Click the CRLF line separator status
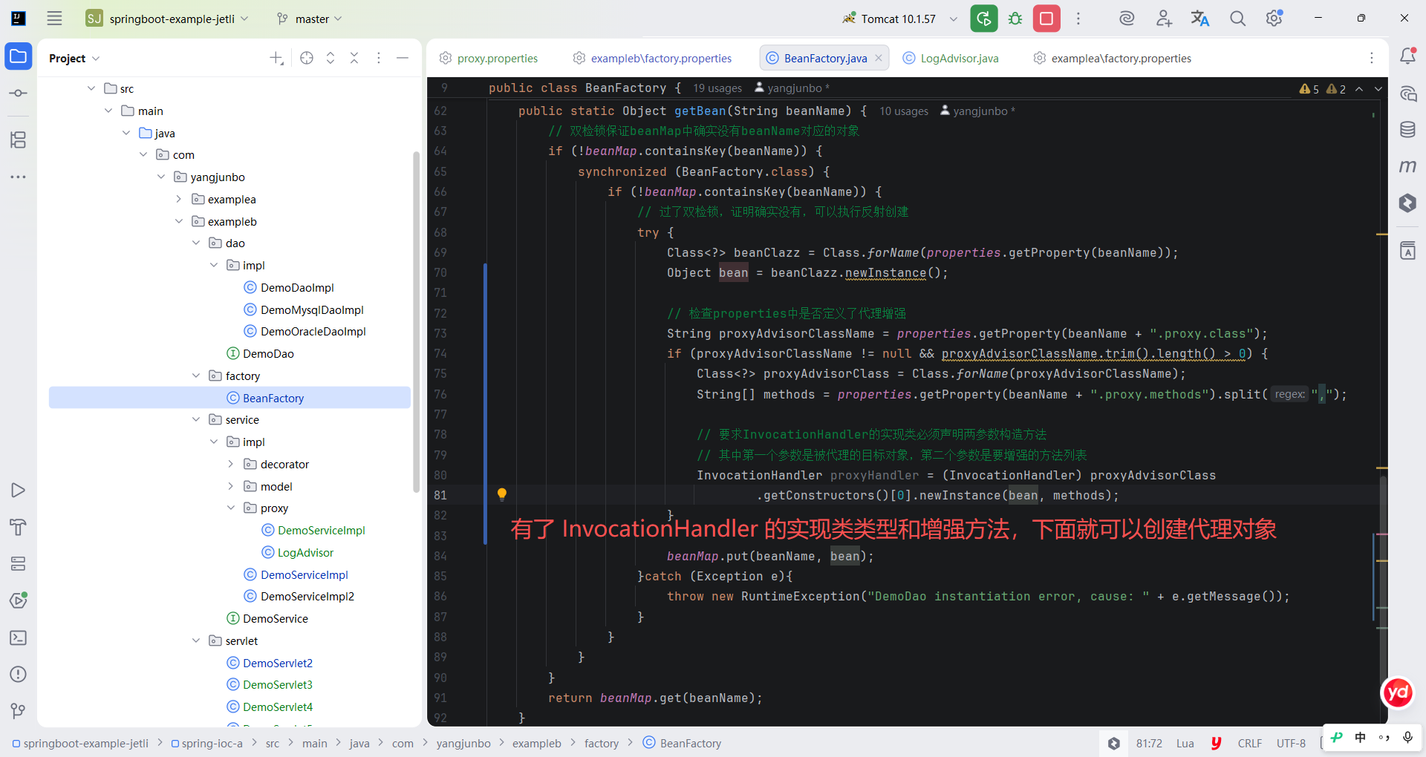The height and width of the screenshot is (757, 1426). click(x=1249, y=743)
